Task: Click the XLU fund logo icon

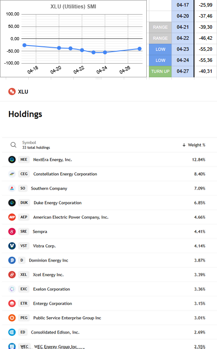Action: point(12,91)
